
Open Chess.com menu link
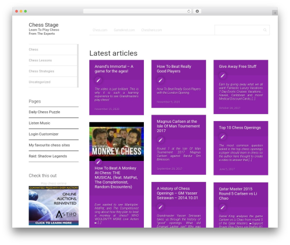(100, 30)
